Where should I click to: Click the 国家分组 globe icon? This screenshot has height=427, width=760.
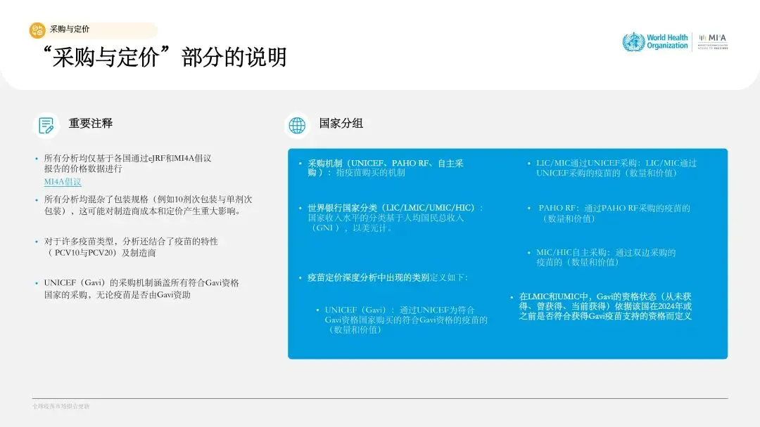[x=297, y=125]
